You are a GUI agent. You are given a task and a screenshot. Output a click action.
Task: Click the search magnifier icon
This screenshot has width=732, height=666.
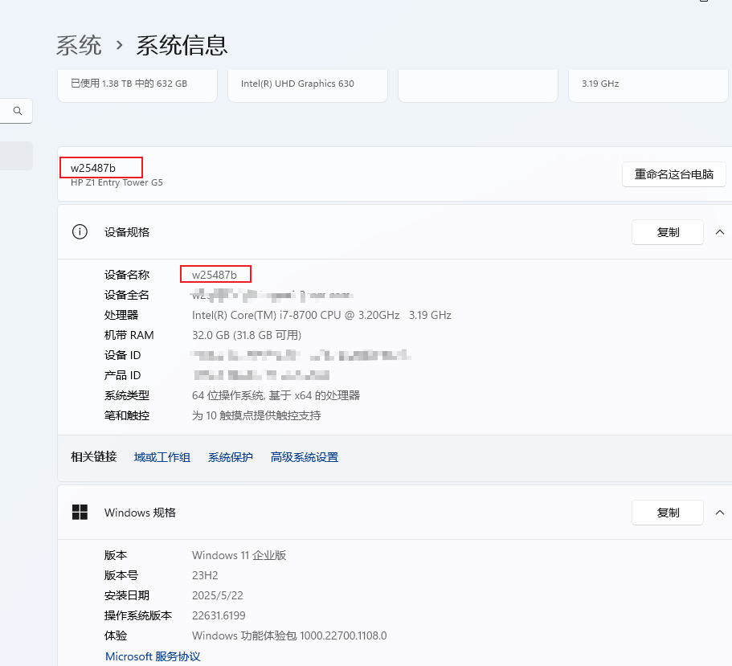(18, 111)
